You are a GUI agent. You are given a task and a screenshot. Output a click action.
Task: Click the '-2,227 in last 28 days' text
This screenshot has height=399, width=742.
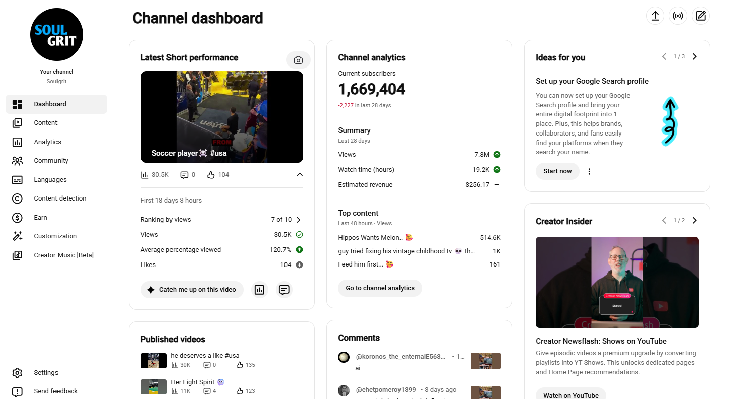[365, 105]
